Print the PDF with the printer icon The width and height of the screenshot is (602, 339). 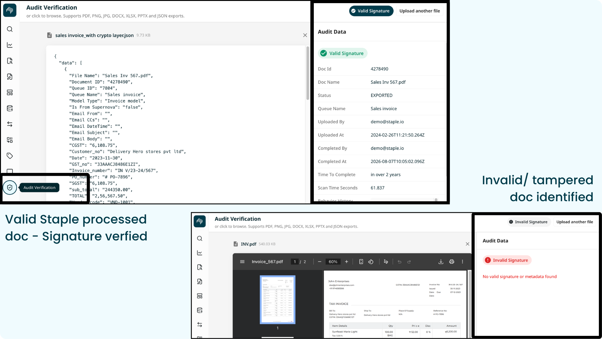(x=451, y=262)
